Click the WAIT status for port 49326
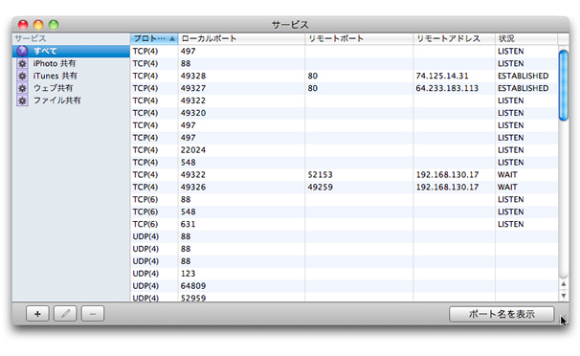 (507, 187)
